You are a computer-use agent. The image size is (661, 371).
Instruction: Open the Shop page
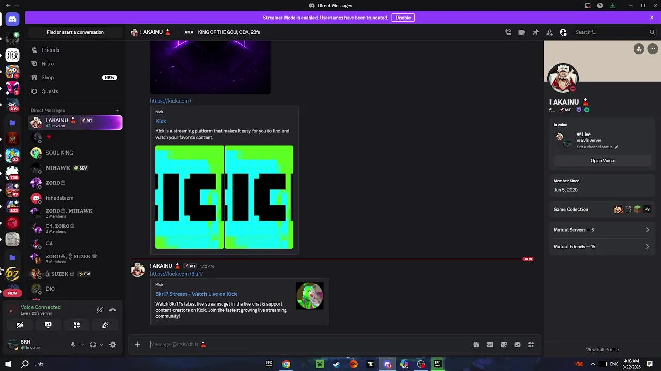click(x=75, y=77)
